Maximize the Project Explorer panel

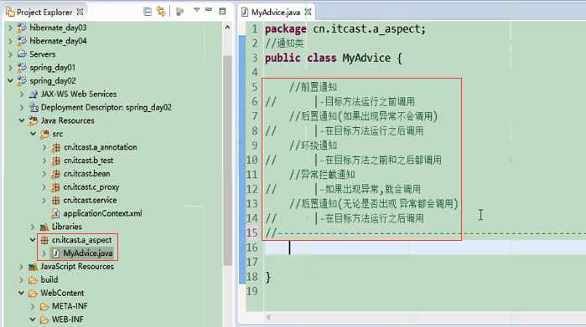point(222,11)
